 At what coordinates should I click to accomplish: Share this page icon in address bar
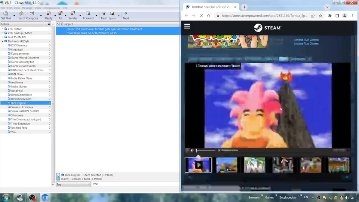coord(313,16)
